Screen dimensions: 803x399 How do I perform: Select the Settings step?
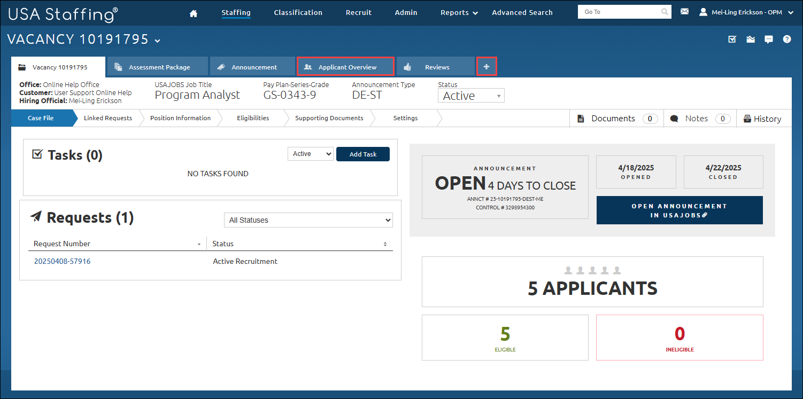point(405,118)
